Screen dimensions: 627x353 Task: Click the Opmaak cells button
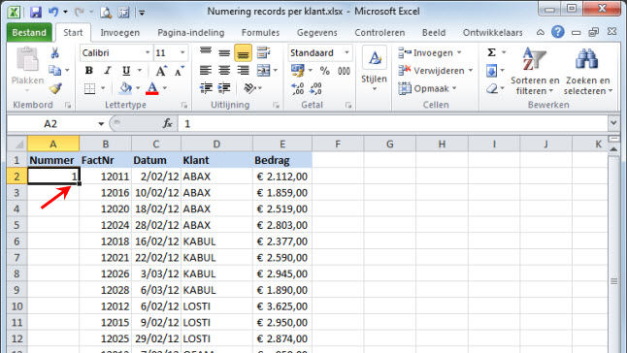point(427,88)
